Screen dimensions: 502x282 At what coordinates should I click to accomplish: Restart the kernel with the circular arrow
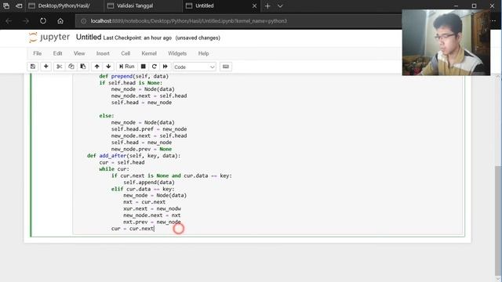click(x=155, y=67)
